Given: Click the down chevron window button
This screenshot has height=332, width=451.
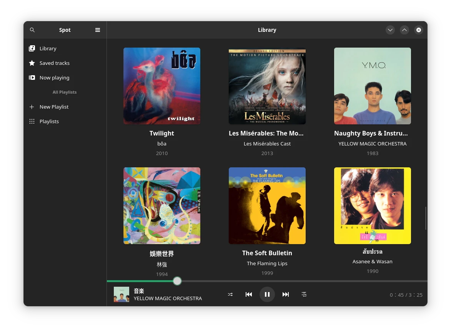Looking at the screenshot, I should (x=390, y=30).
